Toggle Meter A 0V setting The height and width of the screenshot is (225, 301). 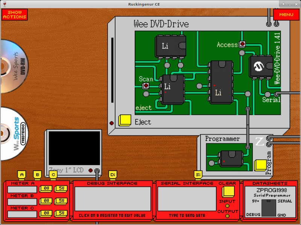[x=47, y=189]
